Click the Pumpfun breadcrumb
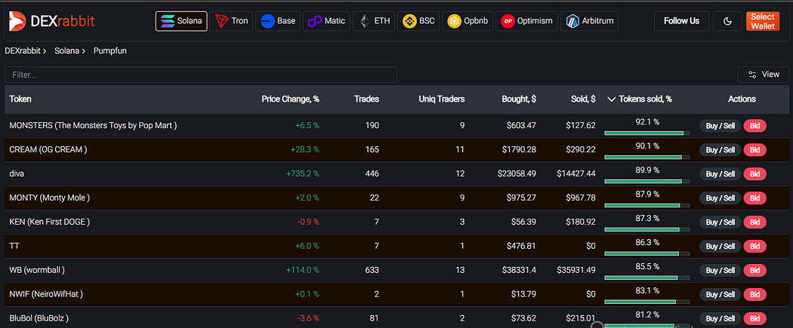 [110, 51]
